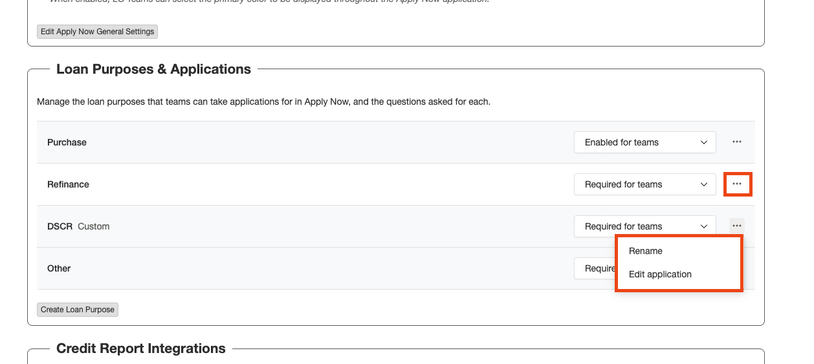Click the Other loan purpose name

coord(59,268)
